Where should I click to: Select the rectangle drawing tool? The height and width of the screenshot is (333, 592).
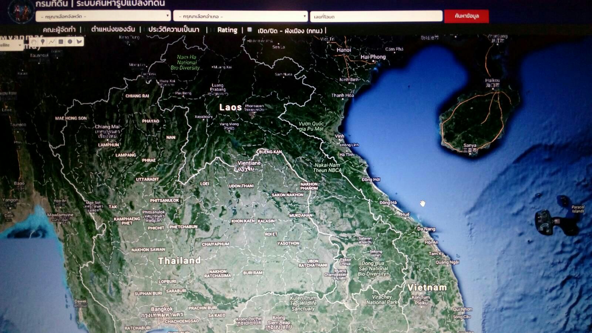(61, 42)
